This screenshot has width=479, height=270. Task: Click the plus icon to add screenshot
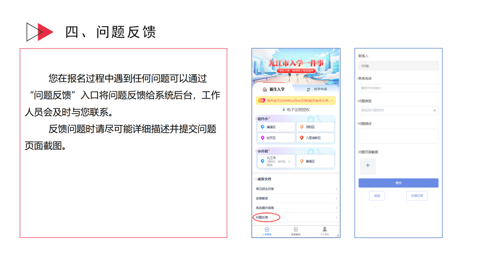367,166
